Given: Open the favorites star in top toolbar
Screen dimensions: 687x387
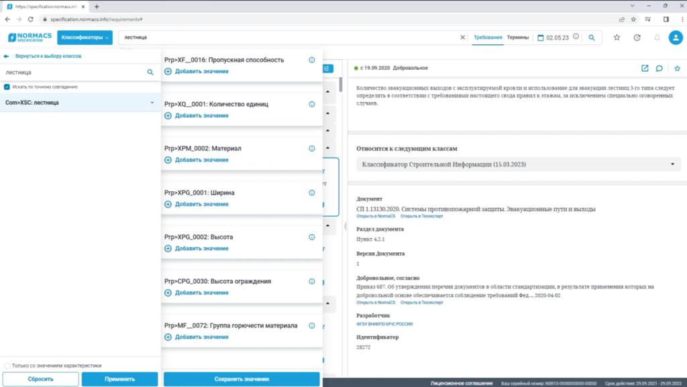Looking at the screenshot, I should [x=617, y=38].
